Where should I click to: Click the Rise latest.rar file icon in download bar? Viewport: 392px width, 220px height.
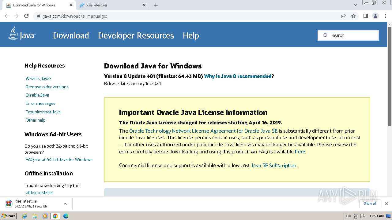(9, 204)
